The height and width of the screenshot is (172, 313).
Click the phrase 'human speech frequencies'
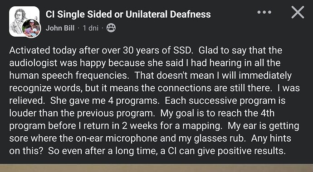click(x=69, y=76)
